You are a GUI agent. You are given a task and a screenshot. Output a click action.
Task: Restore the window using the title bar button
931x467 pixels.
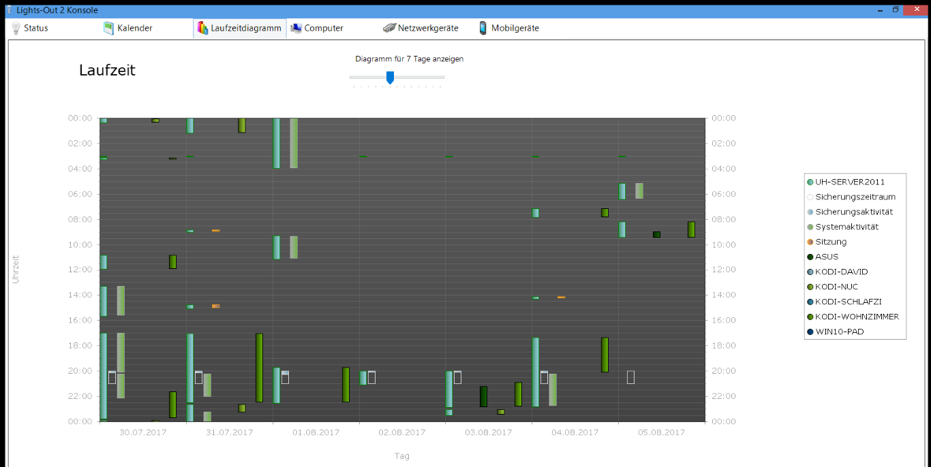[x=895, y=10]
